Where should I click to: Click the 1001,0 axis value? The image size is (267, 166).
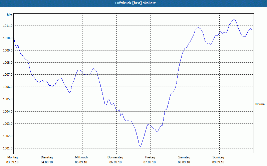(8, 148)
